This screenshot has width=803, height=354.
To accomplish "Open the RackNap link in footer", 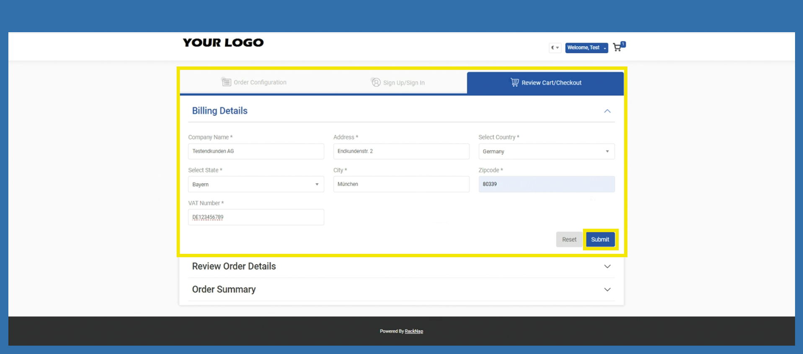I will coord(414,331).
